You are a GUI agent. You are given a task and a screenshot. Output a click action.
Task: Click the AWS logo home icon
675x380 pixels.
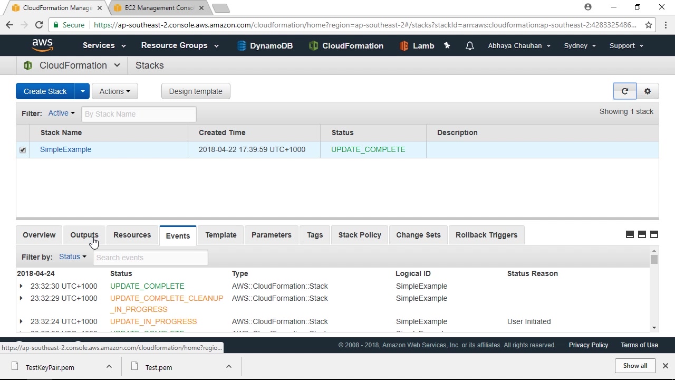(x=42, y=45)
